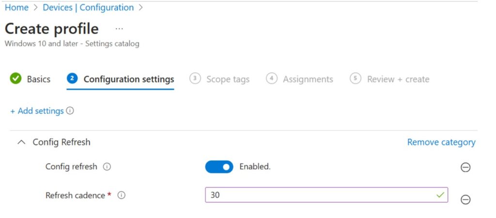Click the step 5 circle icon
The height and width of the screenshot is (218, 496).
356,78
